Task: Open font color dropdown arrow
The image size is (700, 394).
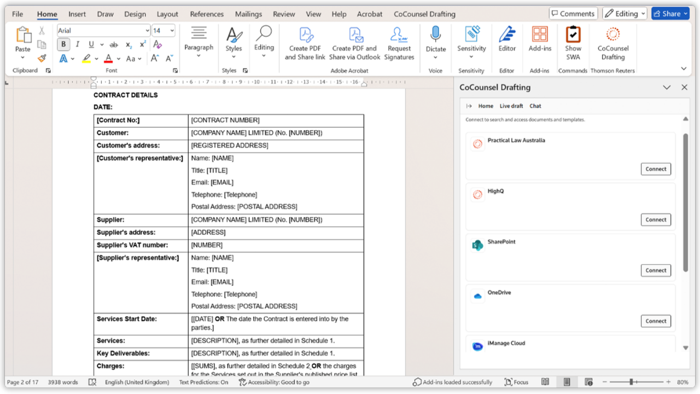Action: coord(119,59)
